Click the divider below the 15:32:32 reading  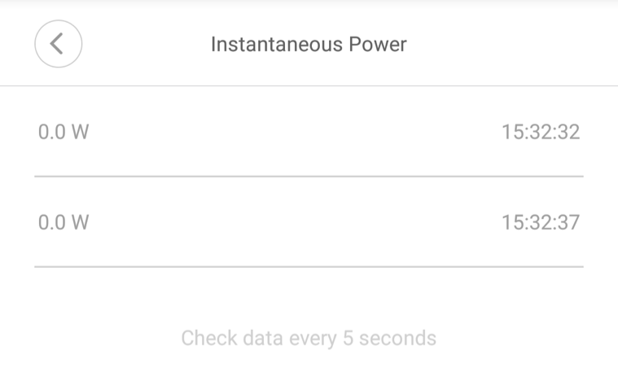(309, 176)
